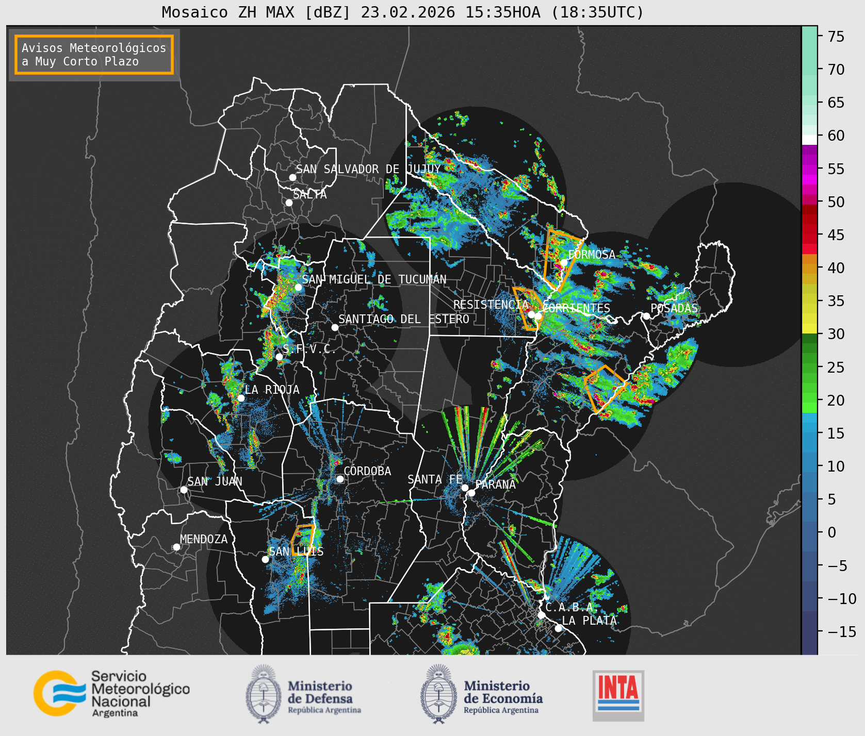Click the San Salvador de Jujuy city marker
The image size is (865, 736).
coord(292,177)
